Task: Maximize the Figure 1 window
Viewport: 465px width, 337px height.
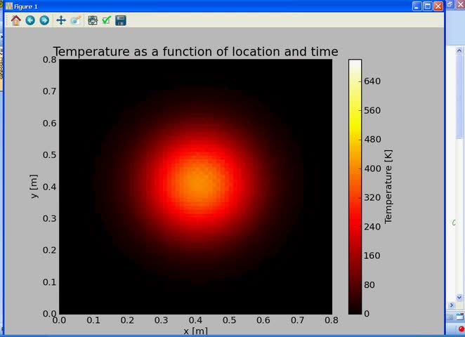Action: [428, 6]
